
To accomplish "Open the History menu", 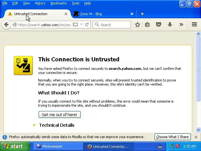I will [40, 3].
